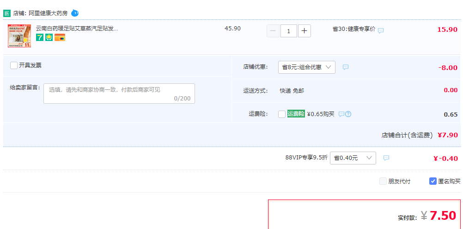
Task: Open help question mark for 运费险
Action: coord(348,114)
